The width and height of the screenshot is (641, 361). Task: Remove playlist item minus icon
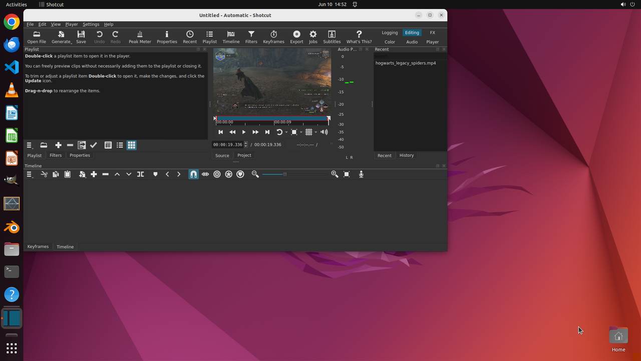[70, 145]
